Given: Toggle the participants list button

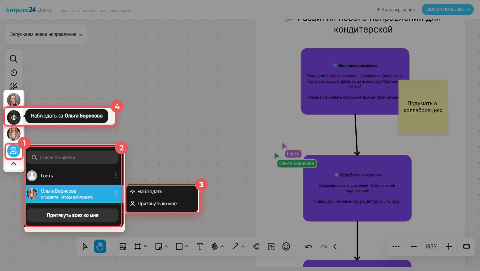Looking at the screenshot, I should pyautogui.click(x=14, y=151).
